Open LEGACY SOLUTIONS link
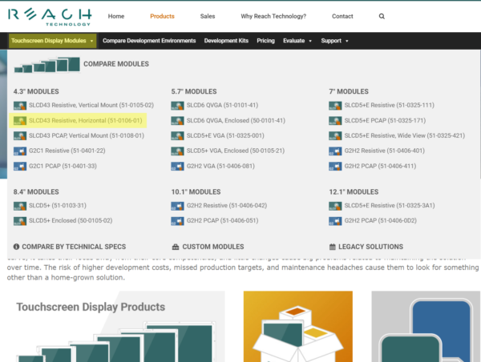Image resolution: width=481 pixels, height=362 pixels. point(371,247)
